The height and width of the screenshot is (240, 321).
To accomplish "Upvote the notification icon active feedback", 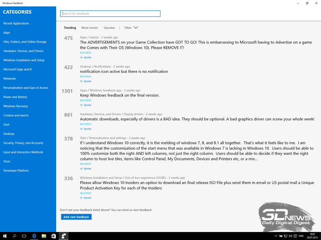I will (x=85, y=81).
